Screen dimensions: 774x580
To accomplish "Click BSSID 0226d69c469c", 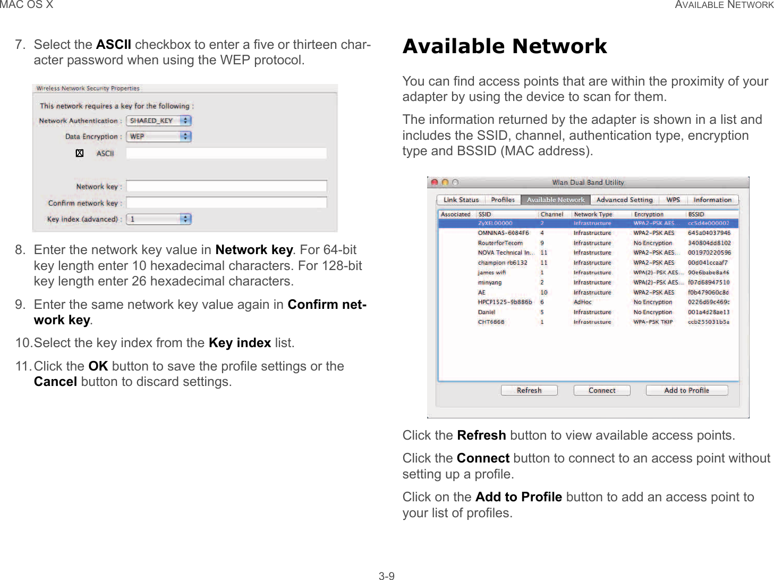I will 709,302.
